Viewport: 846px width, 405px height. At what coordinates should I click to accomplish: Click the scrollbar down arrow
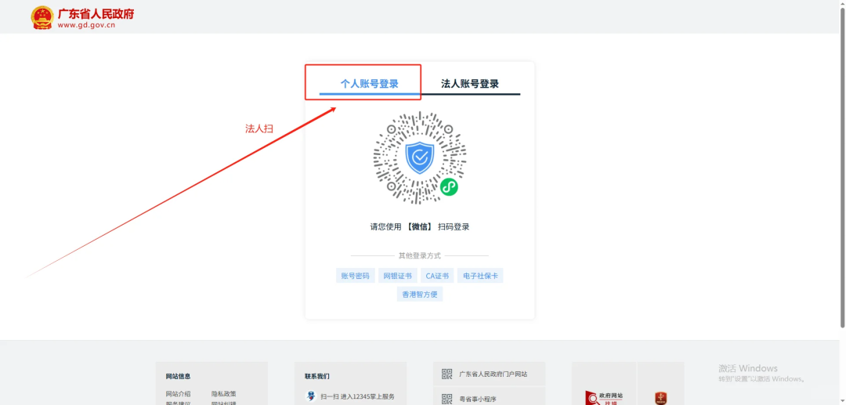tap(842, 401)
